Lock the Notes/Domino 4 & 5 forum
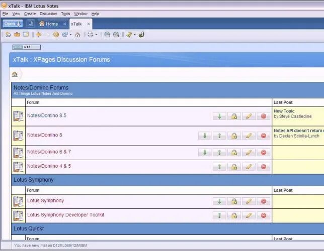The height and width of the screenshot is (251, 324). [234, 167]
